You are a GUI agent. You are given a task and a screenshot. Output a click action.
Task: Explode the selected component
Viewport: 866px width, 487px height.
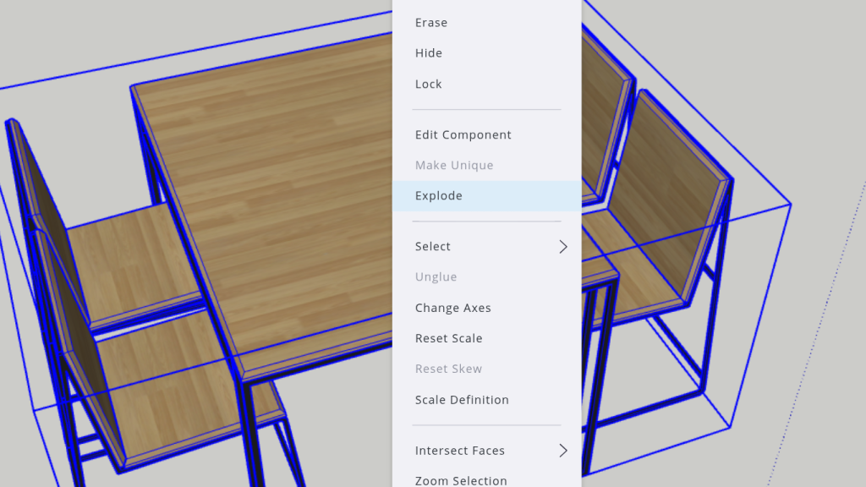pos(439,196)
